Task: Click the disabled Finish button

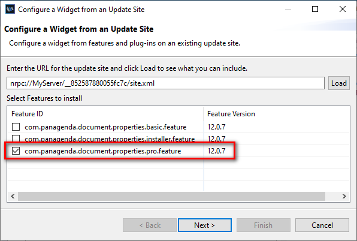Action: [x=264, y=225]
